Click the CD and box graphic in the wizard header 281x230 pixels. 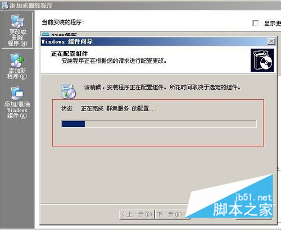click(x=262, y=60)
